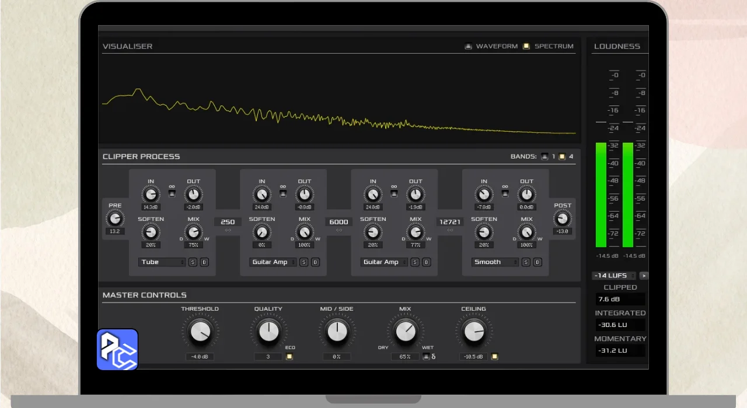This screenshot has height=408, width=747.
Task: Select the Spectrum visualiser mode
Action: 526,46
